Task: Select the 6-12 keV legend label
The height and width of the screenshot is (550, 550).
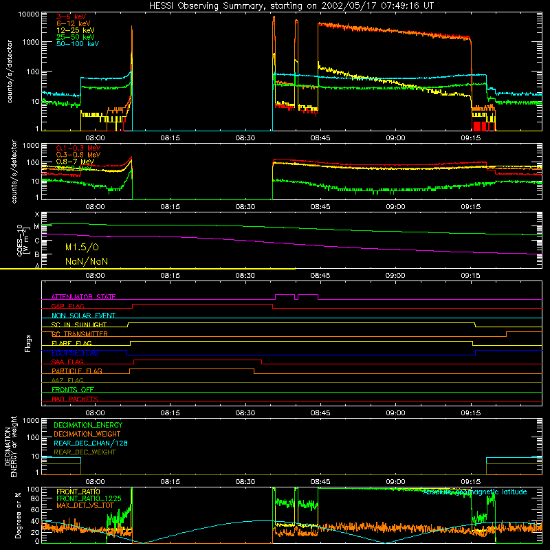Action: [x=73, y=23]
